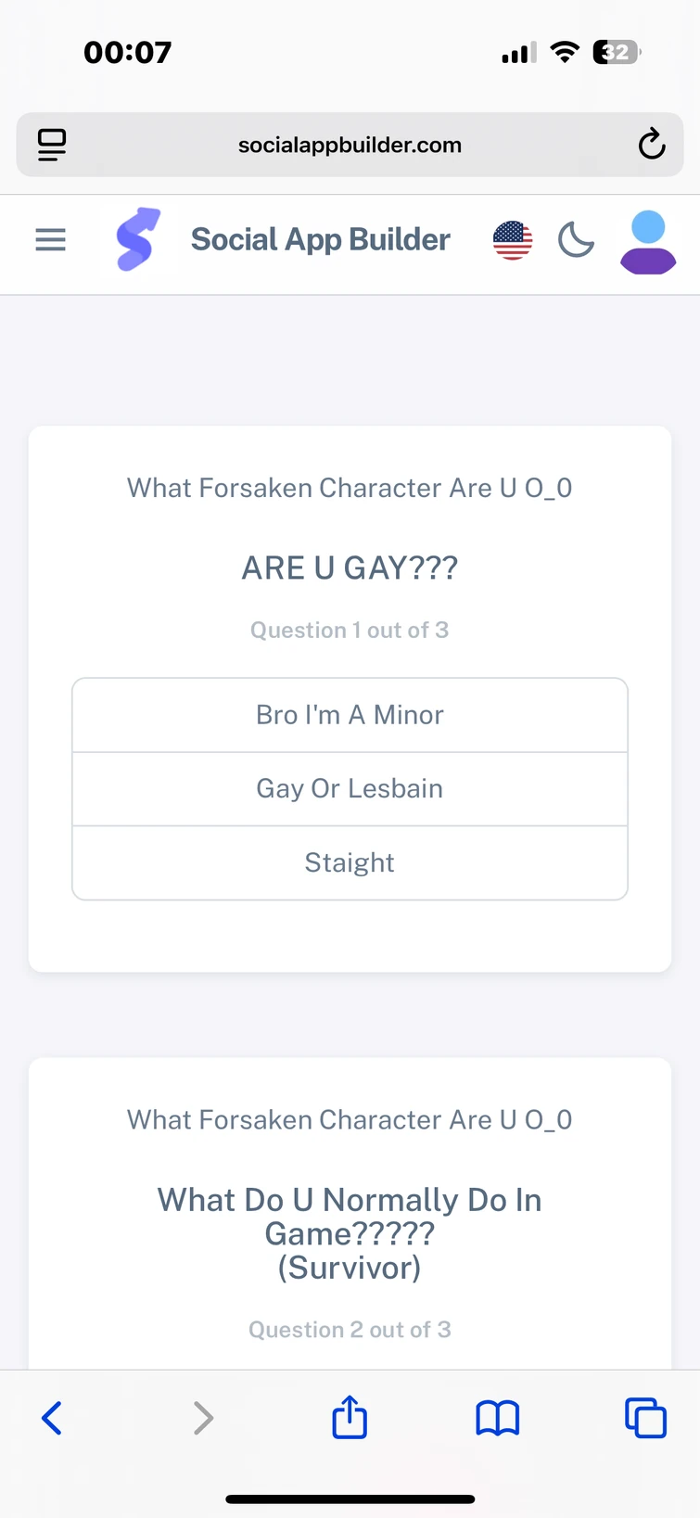Viewport: 700px width, 1518px height.
Task: Show open Safari tabs
Action: 645,1417
